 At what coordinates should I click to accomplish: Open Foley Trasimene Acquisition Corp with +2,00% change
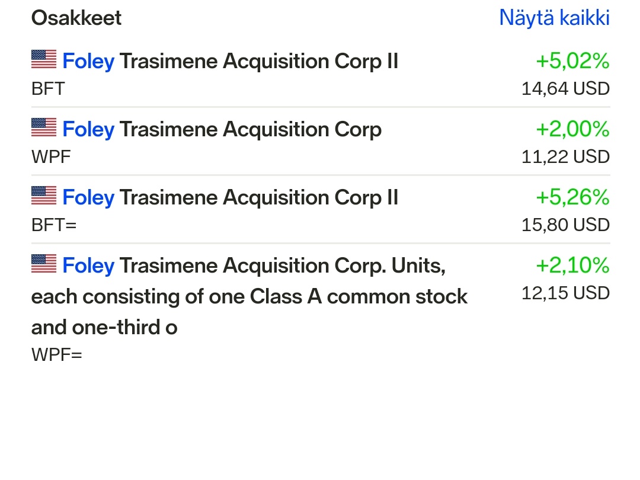point(222,129)
